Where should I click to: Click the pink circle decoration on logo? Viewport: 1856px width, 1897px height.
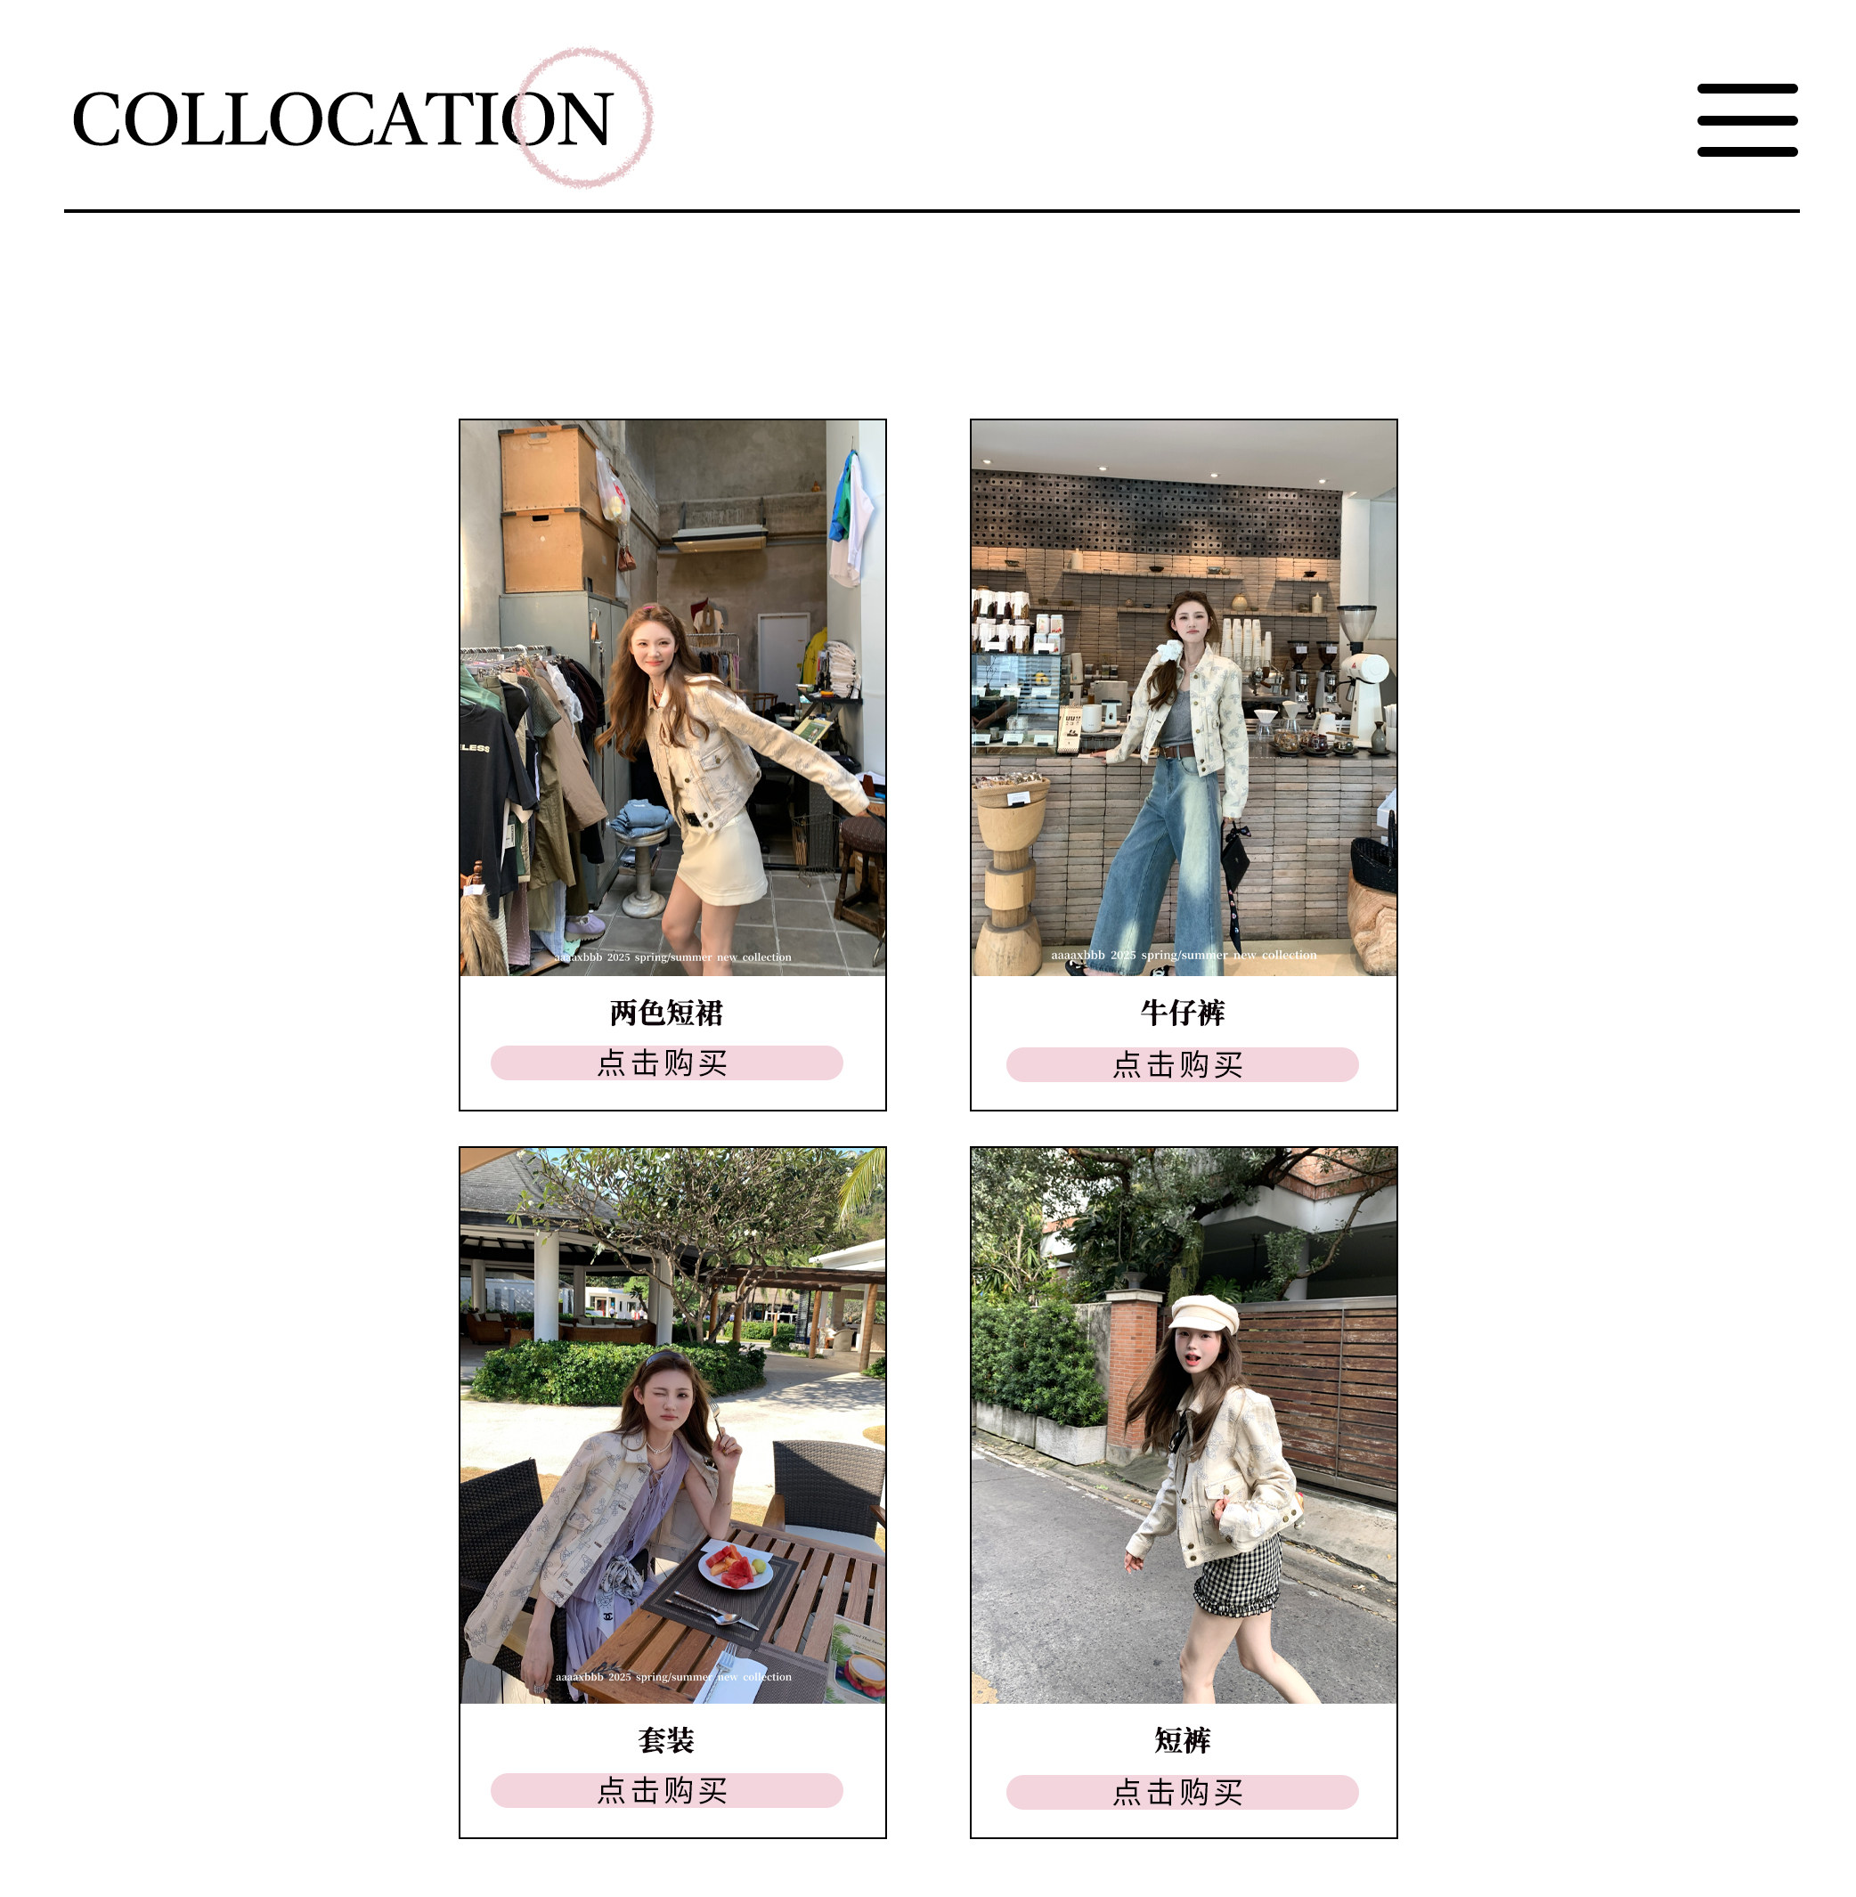pos(583,117)
